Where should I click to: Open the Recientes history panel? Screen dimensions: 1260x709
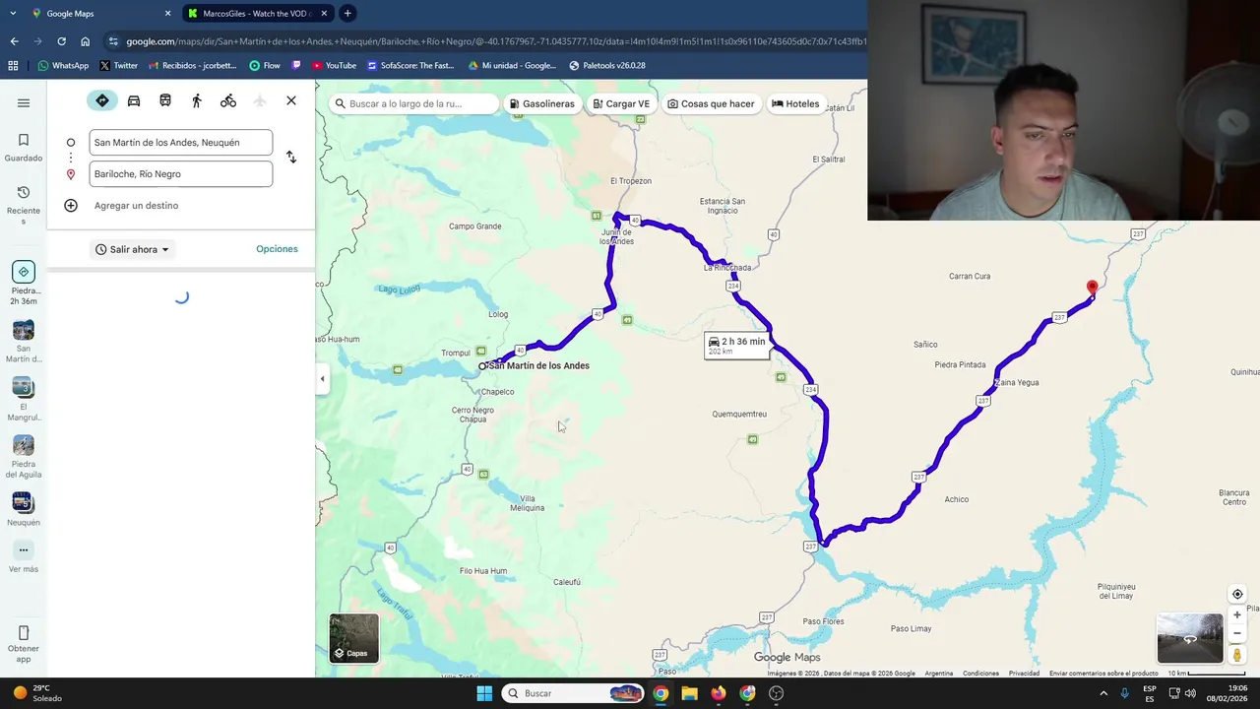24,205
